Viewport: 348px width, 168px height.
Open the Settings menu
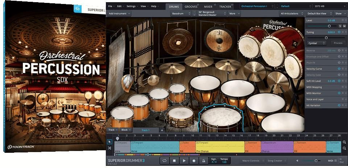tap(132, 6)
